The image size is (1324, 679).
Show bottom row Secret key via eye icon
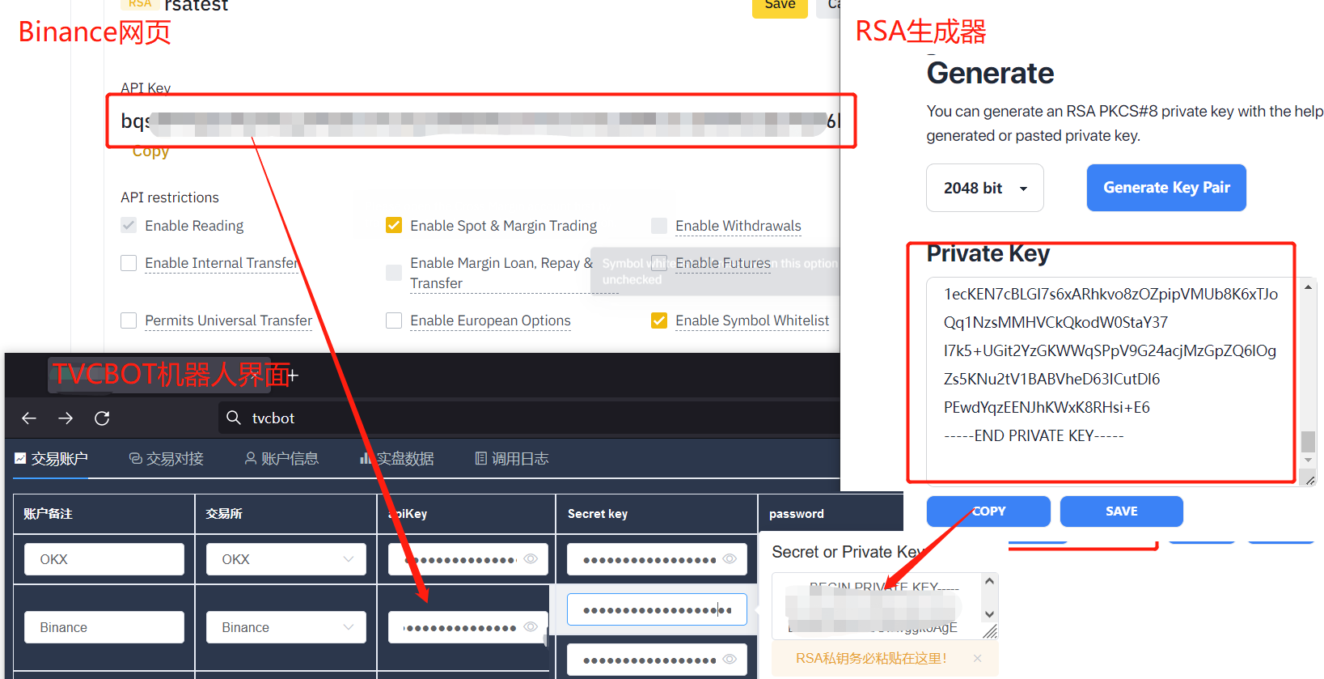[x=730, y=659]
